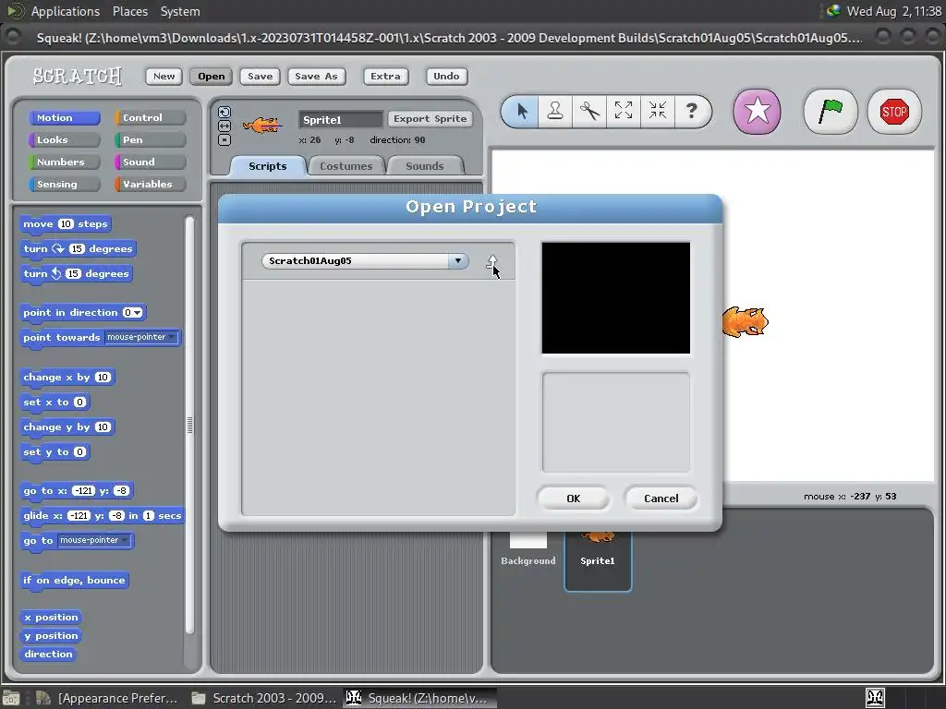Image resolution: width=946 pixels, height=709 pixels.
Task: Click the Sensing category
Action: [x=64, y=185]
